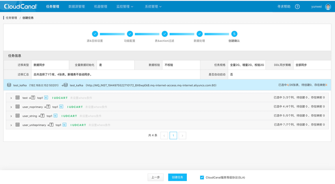Go to next page arrow in pagination
Screen dimensions: 335x184
coord(182,135)
